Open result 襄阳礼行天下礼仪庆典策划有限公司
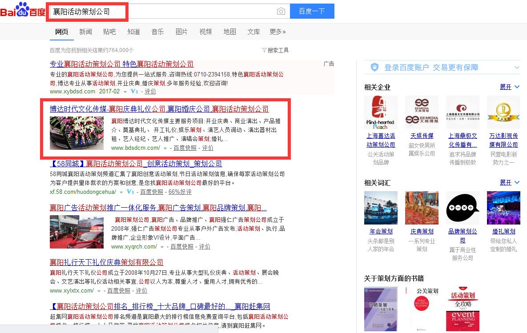The width and height of the screenshot is (527, 333). [107, 262]
